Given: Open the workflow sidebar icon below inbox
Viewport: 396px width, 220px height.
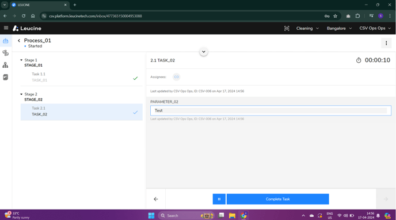Looking at the screenshot, I should click(x=6, y=53).
